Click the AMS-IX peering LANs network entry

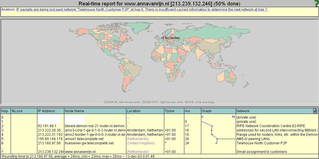tap(253, 139)
